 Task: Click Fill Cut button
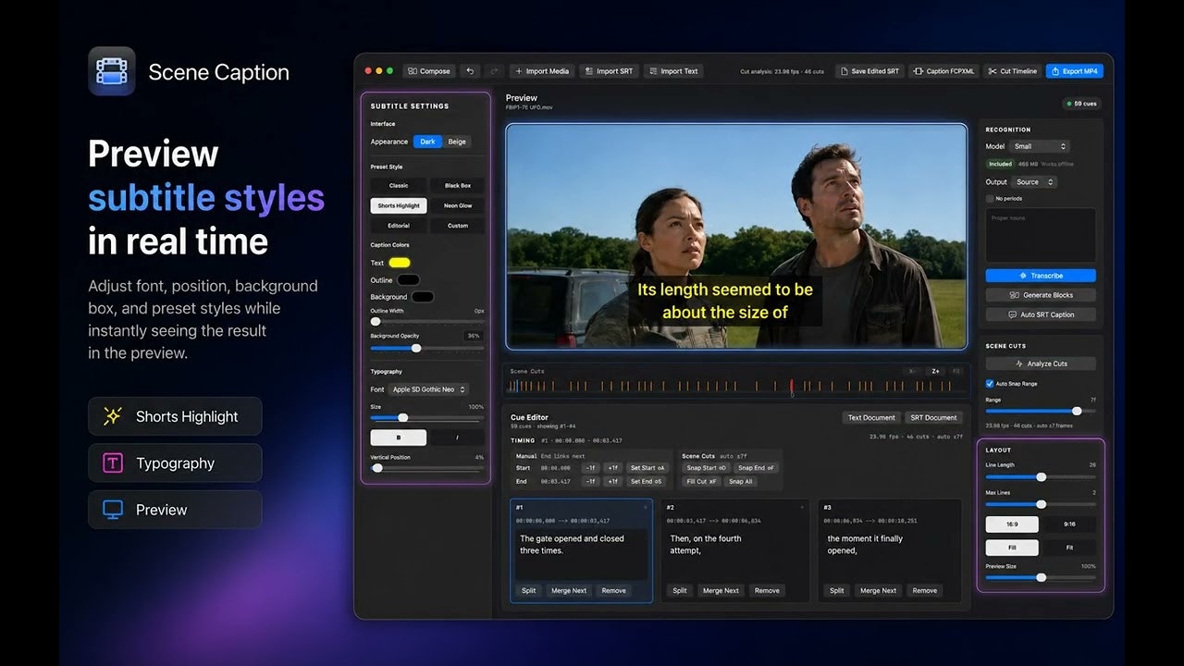pos(701,481)
